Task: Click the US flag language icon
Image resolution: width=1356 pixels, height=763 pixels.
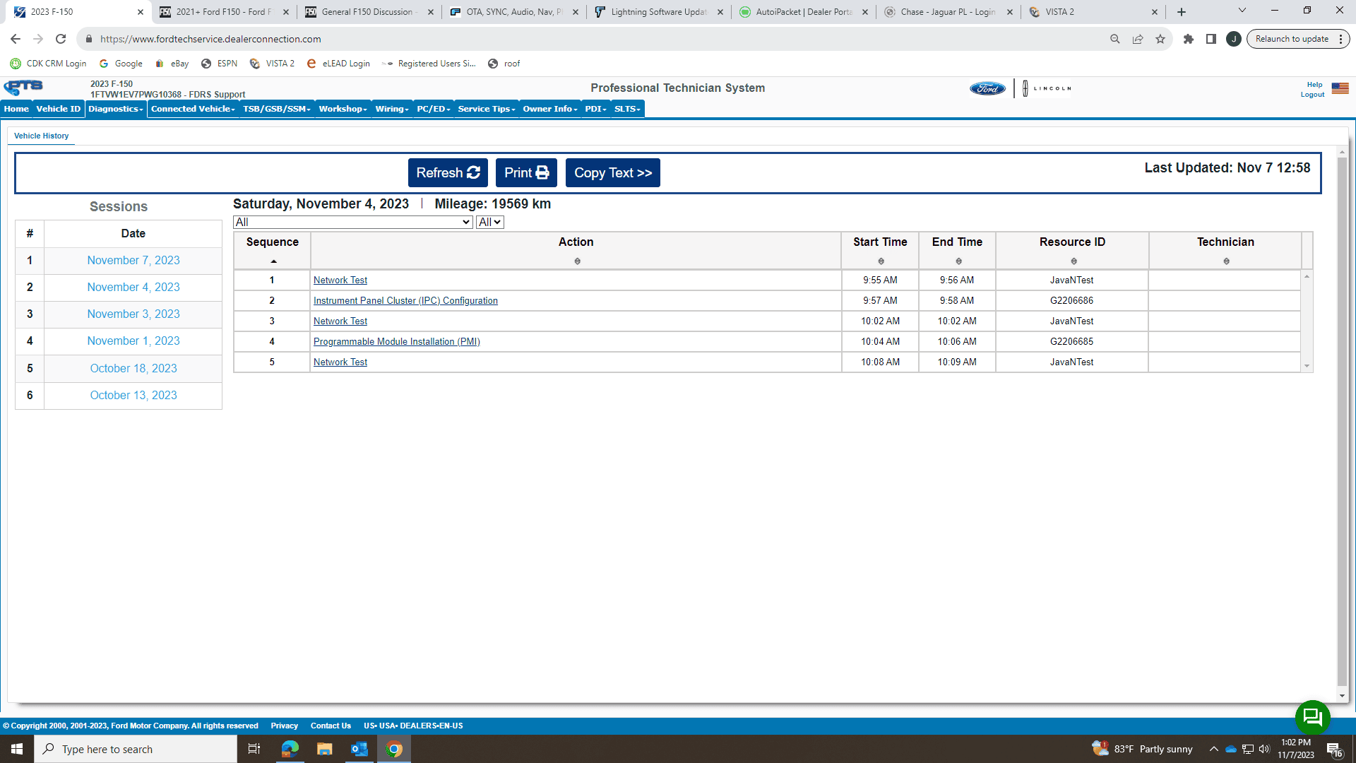Action: coord(1340,88)
